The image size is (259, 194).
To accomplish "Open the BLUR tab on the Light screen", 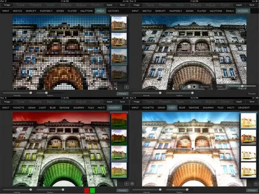I will coord(182,108).
